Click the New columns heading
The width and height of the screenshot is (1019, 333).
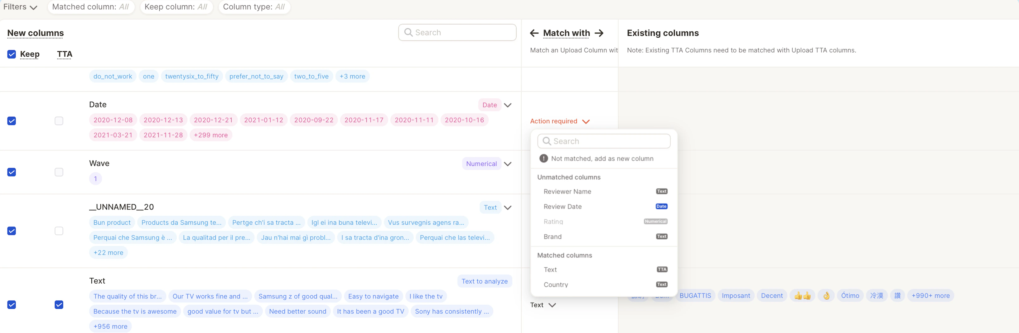[36, 33]
